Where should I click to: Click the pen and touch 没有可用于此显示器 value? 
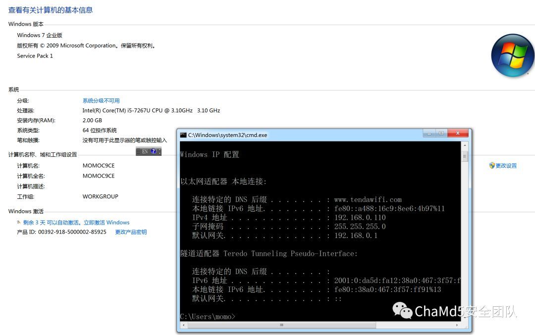124,140
